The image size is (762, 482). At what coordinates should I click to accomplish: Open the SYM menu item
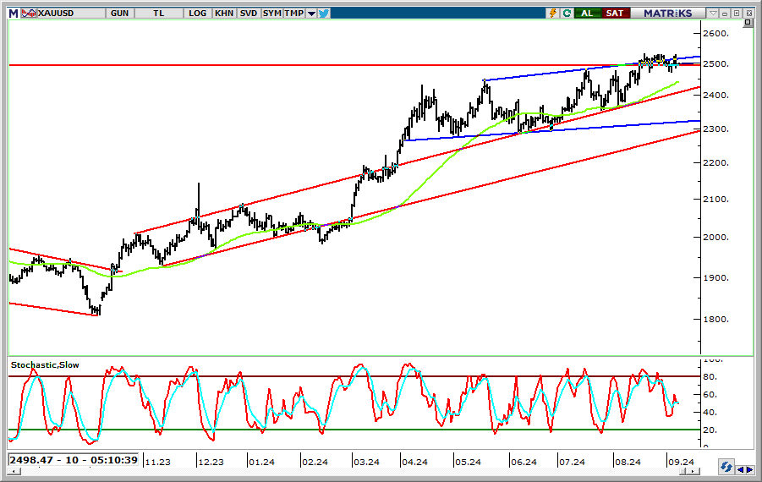(271, 13)
